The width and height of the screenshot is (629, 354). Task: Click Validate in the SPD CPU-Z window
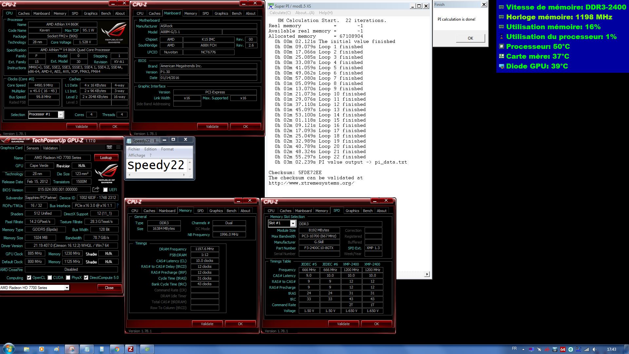[x=343, y=324]
